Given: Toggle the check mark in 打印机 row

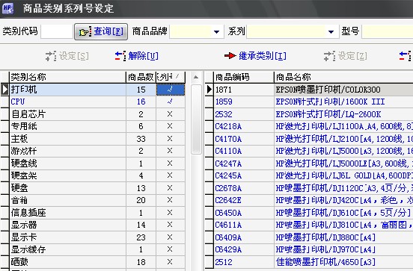Looking at the screenshot, I should pos(171,90).
